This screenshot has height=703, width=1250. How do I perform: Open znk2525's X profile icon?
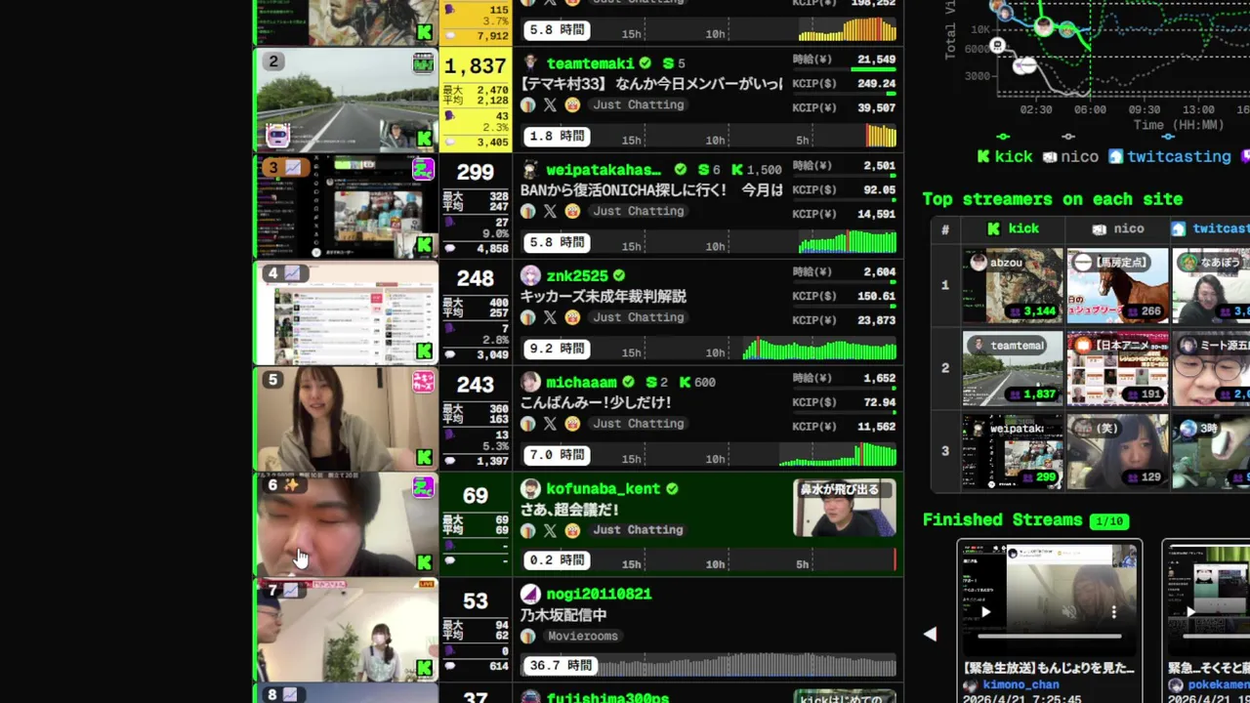click(x=550, y=317)
